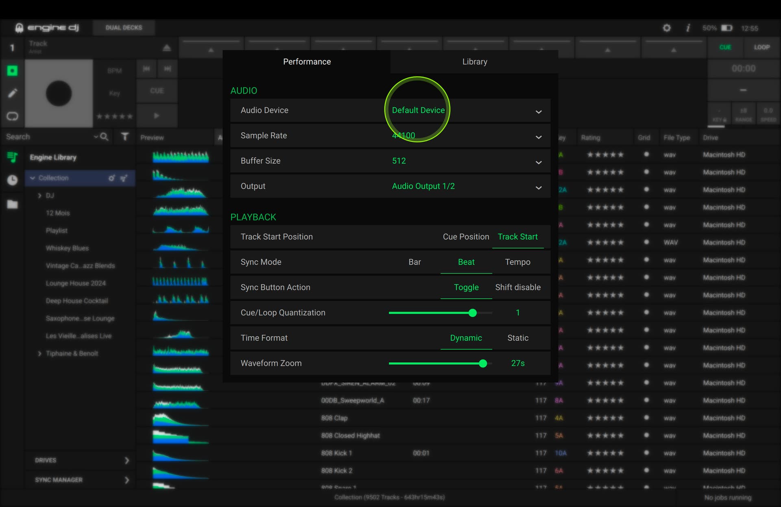781x507 pixels.
Task: Click the pencil edit icon
Action: (x=12, y=93)
